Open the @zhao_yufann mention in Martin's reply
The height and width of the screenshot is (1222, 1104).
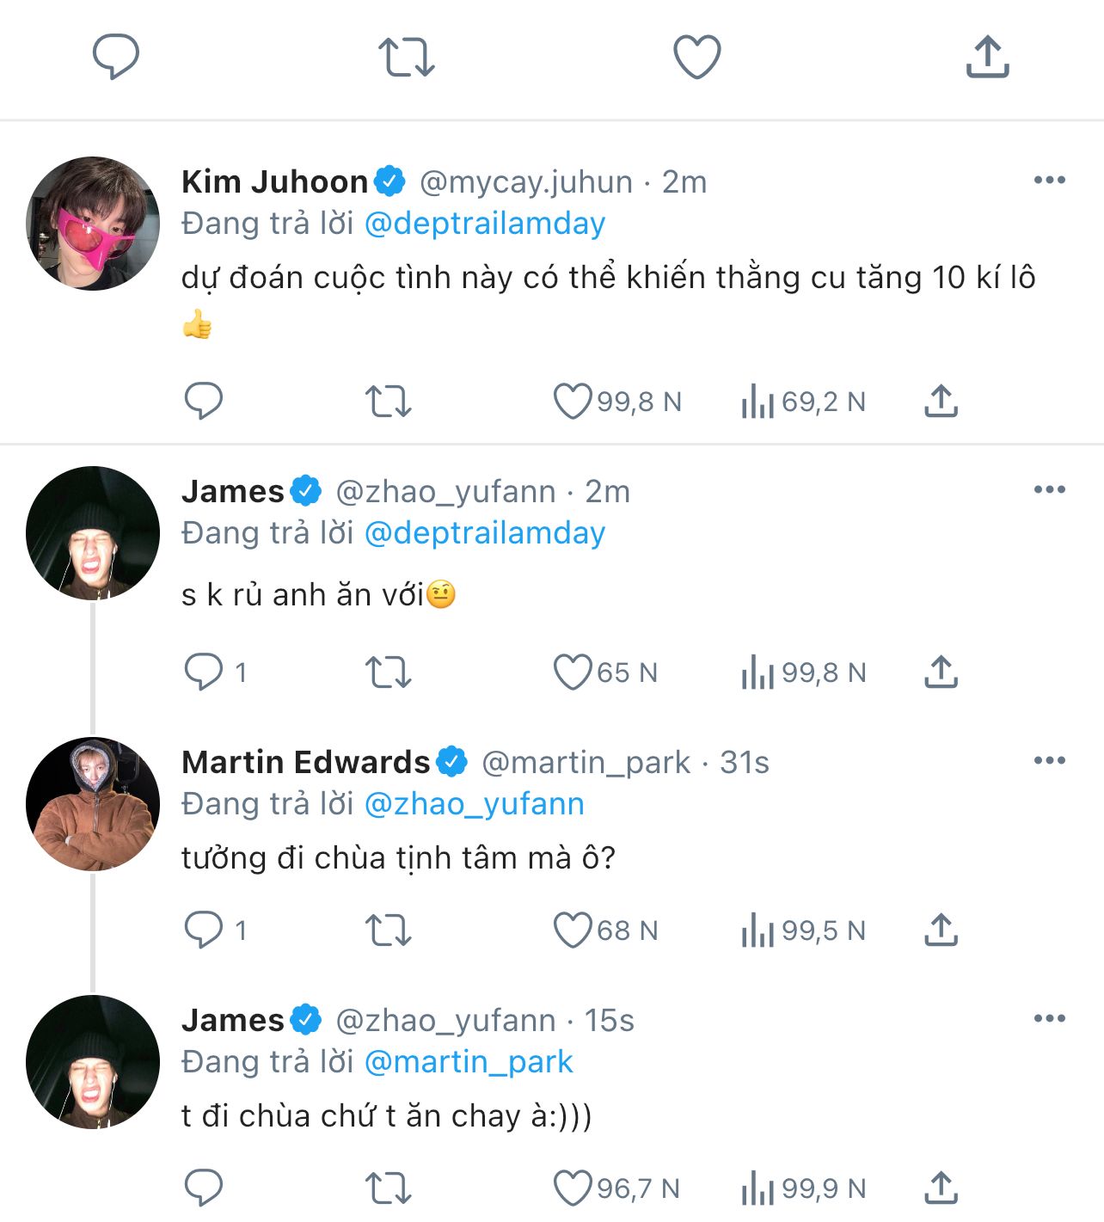(x=475, y=804)
